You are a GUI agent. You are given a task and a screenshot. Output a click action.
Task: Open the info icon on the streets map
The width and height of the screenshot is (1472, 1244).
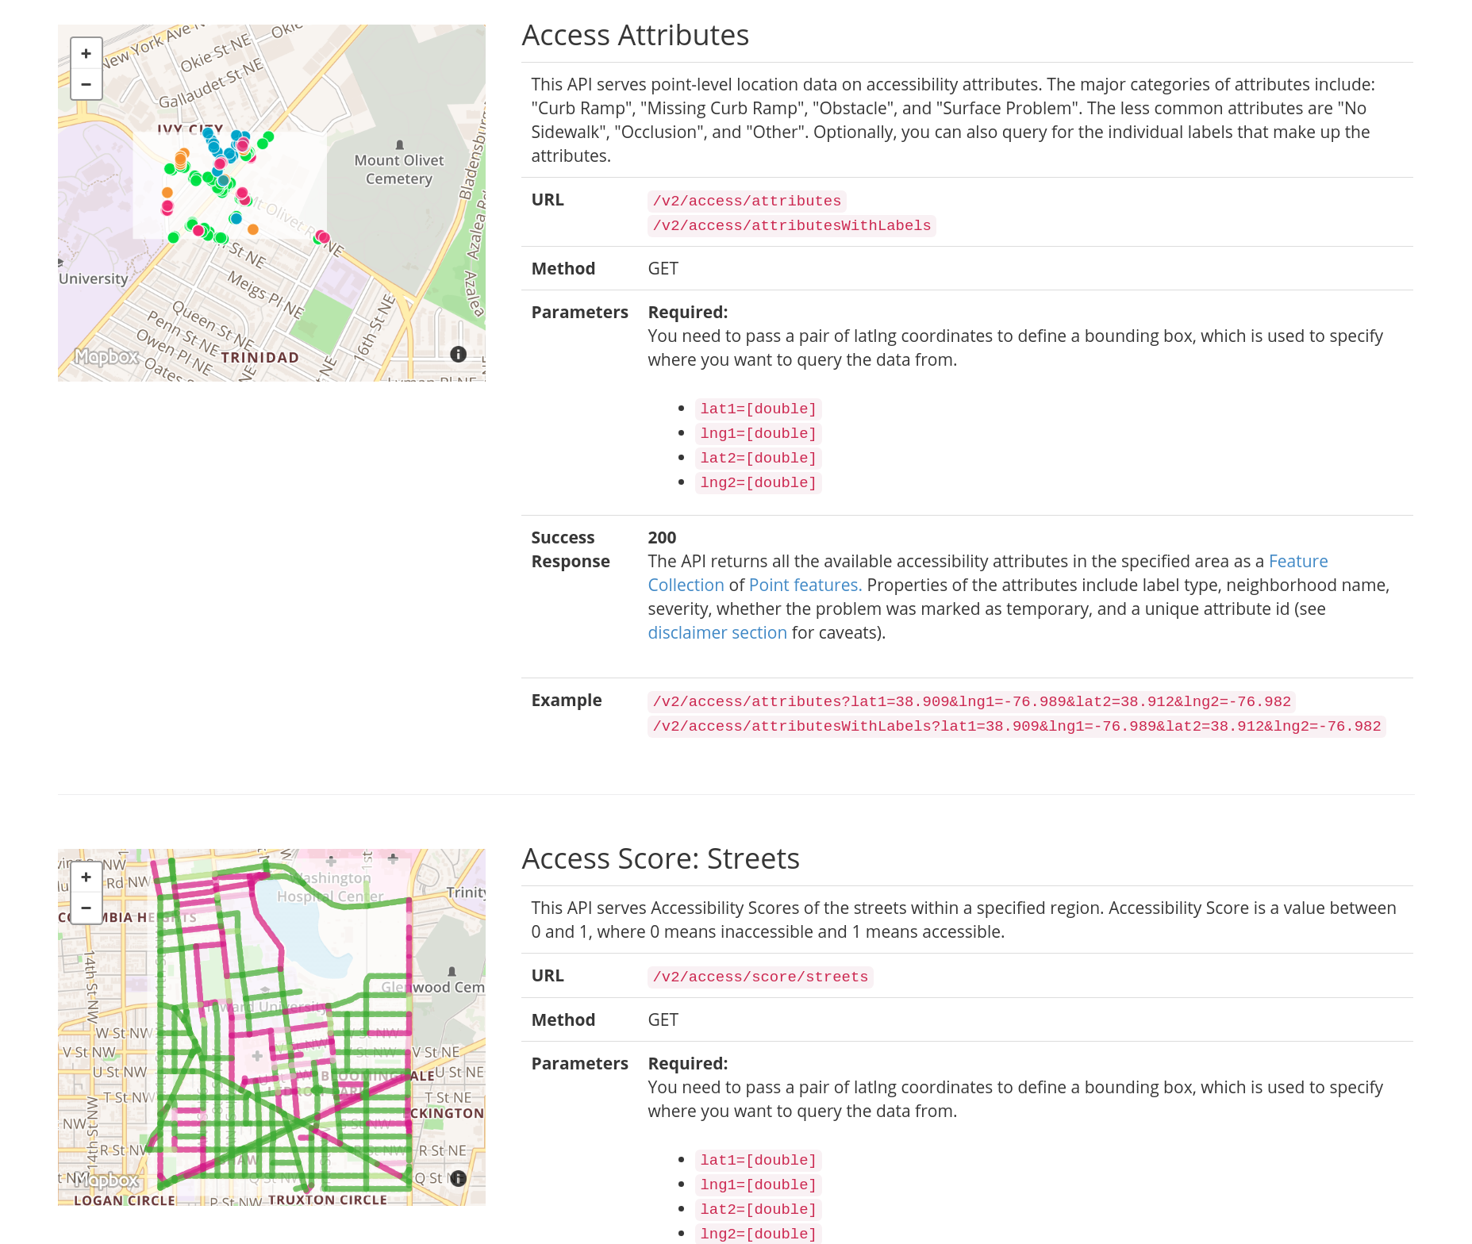tap(458, 1178)
